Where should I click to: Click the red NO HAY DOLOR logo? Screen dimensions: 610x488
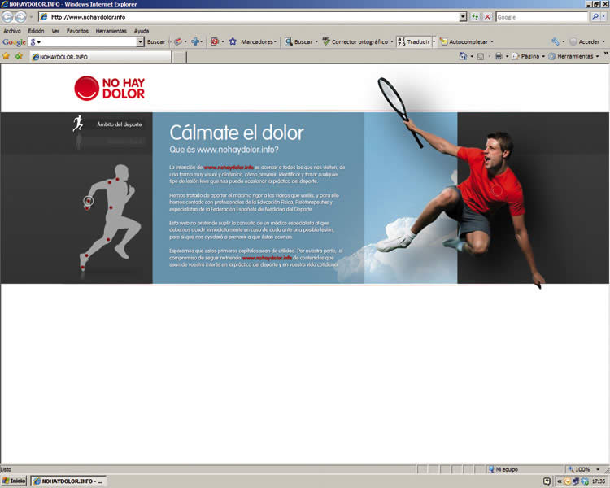tap(109, 88)
